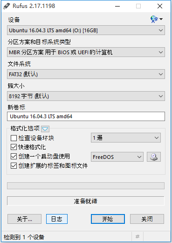Expand the MBR partition scheme dropdown
The width and height of the screenshot is (172, 243).
tap(86, 52)
